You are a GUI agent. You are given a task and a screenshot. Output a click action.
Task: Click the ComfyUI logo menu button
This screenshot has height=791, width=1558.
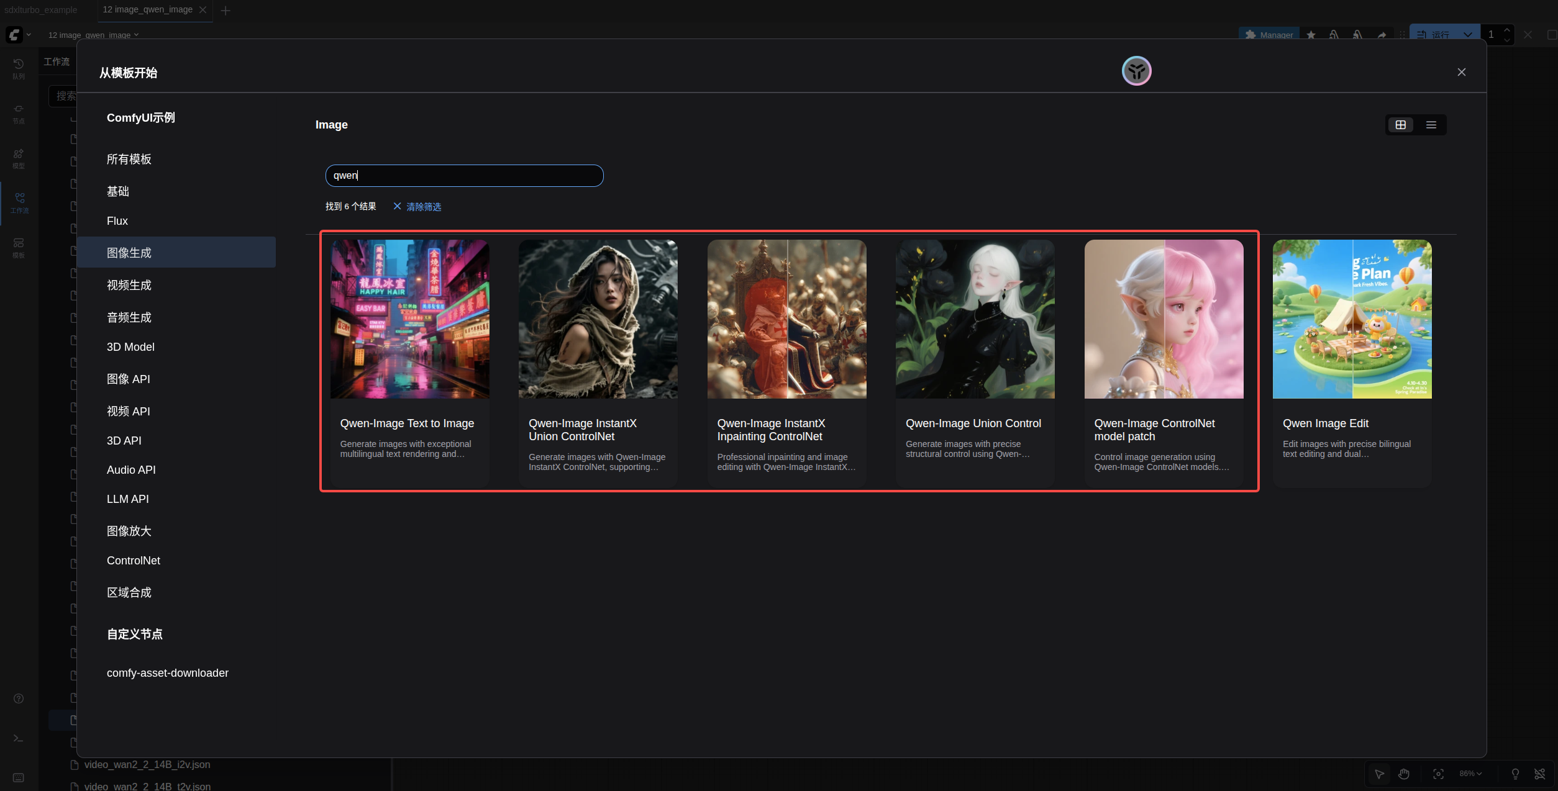click(x=14, y=35)
